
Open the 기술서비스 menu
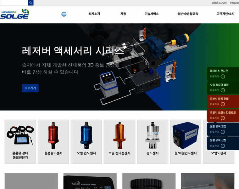[152, 14]
